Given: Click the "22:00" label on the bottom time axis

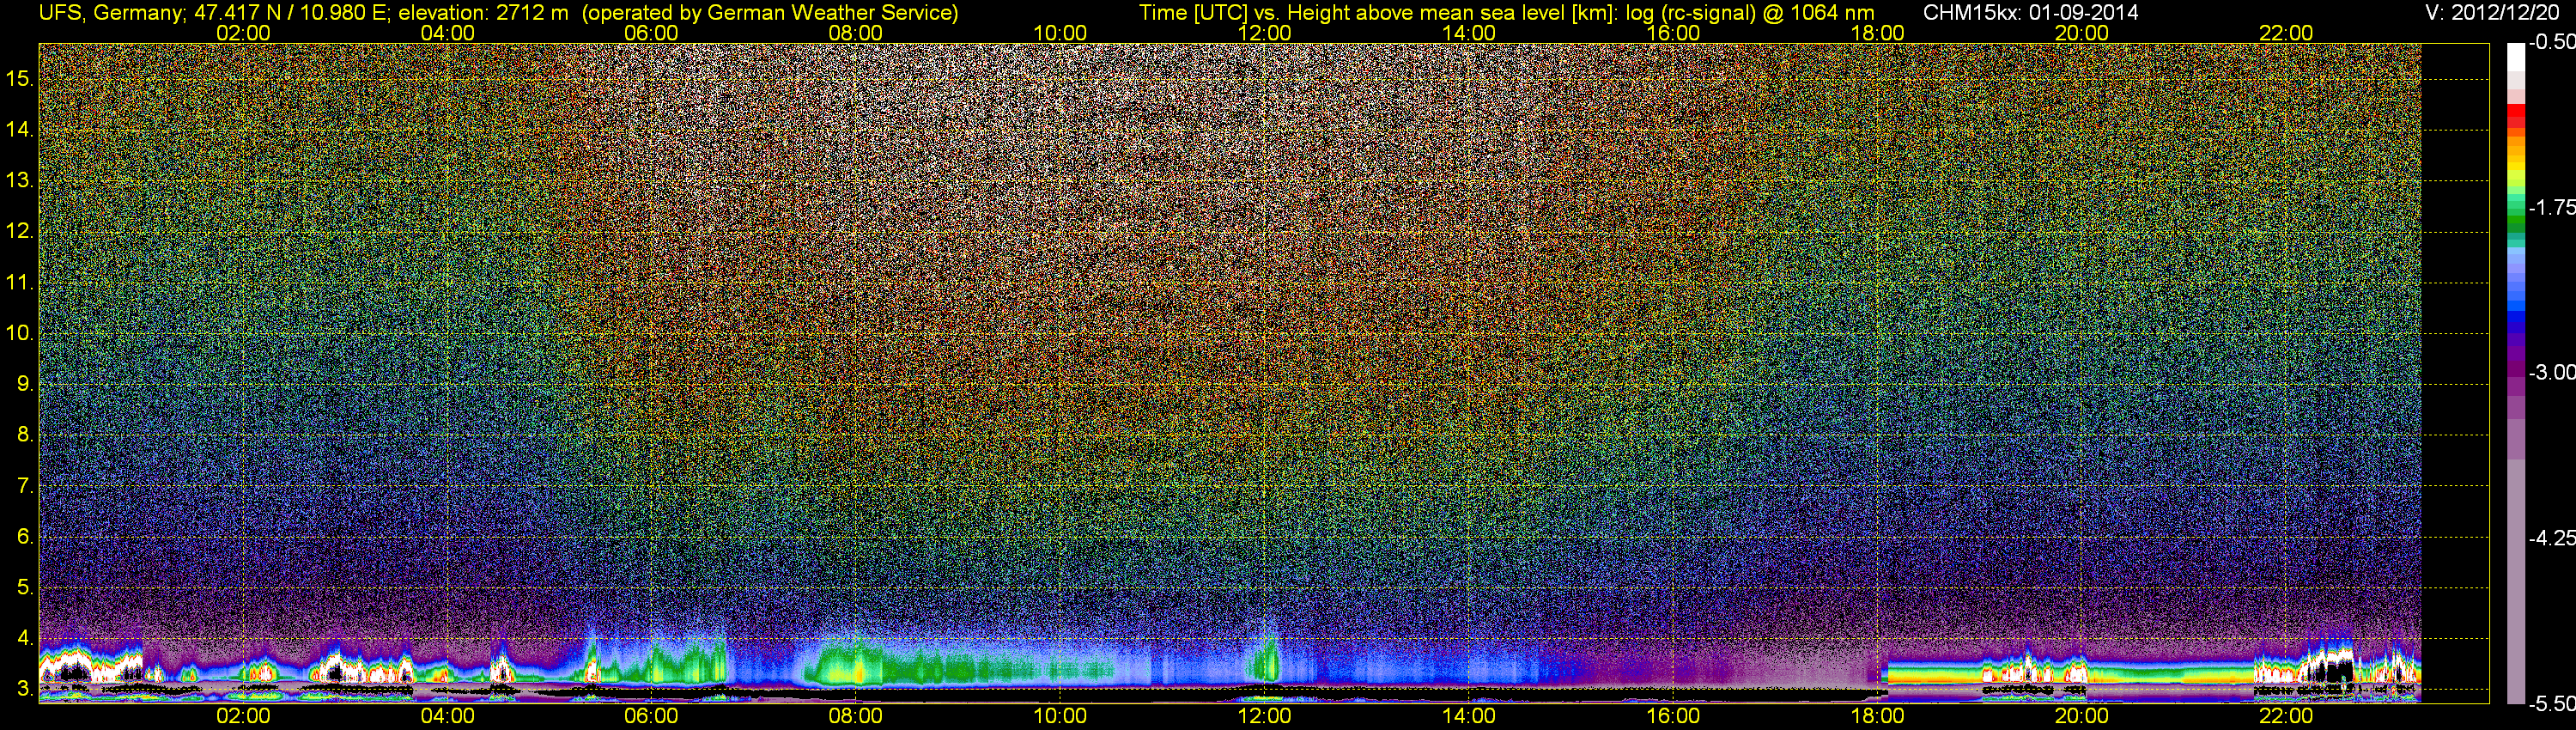Looking at the screenshot, I should click(x=2286, y=716).
